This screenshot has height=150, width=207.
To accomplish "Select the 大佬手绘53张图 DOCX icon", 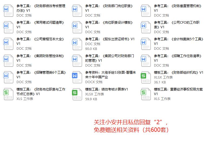I will click(x=77, y=77).
